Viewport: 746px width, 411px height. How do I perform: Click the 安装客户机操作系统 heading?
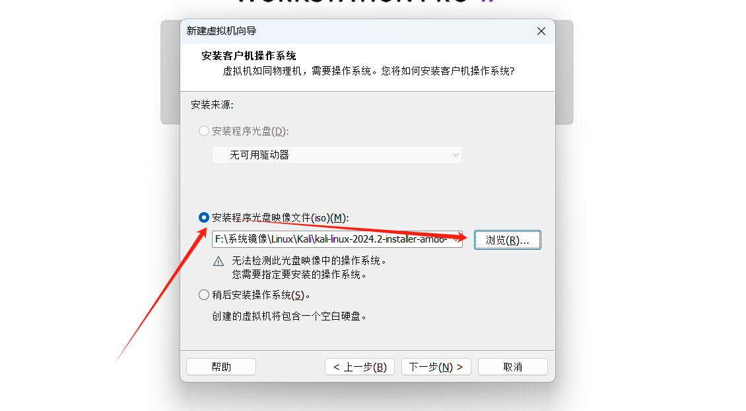[248, 56]
